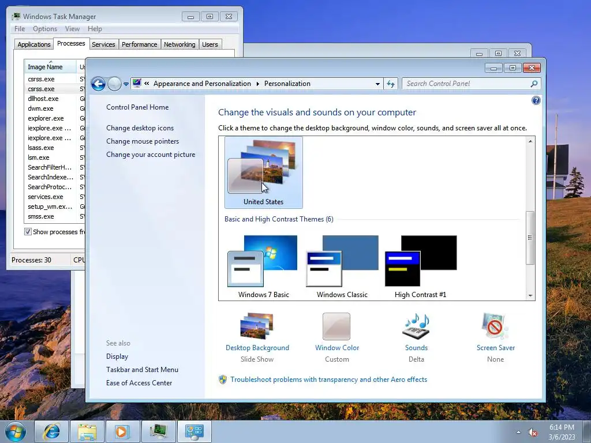Open Display under See also
Image resolution: width=591 pixels, height=443 pixels.
(117, 356)
